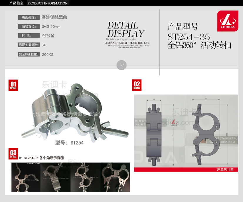The height and width of the screenshot is (202, 243).
Task: Click the '安全静止挂重' label tag
Action: pyautogui.click(x=29, y=54)
